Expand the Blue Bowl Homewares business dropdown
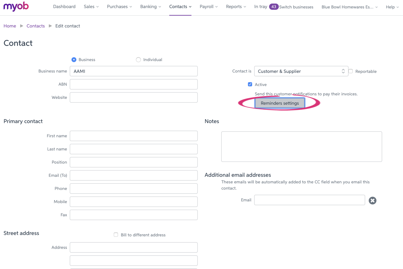The image size is (403, 269). click(349, 7)
